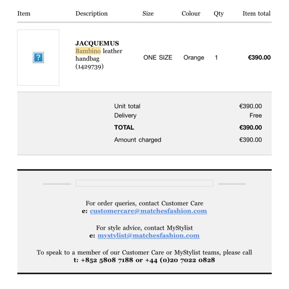Screen dimensions: 289x289
Task: Click the JACQUEMUS brand name
Action: (x=97, y=43)
